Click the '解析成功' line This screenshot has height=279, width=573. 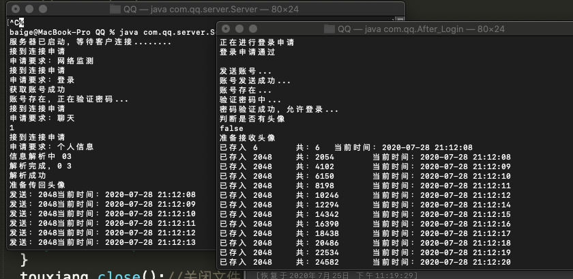point(28,175)
